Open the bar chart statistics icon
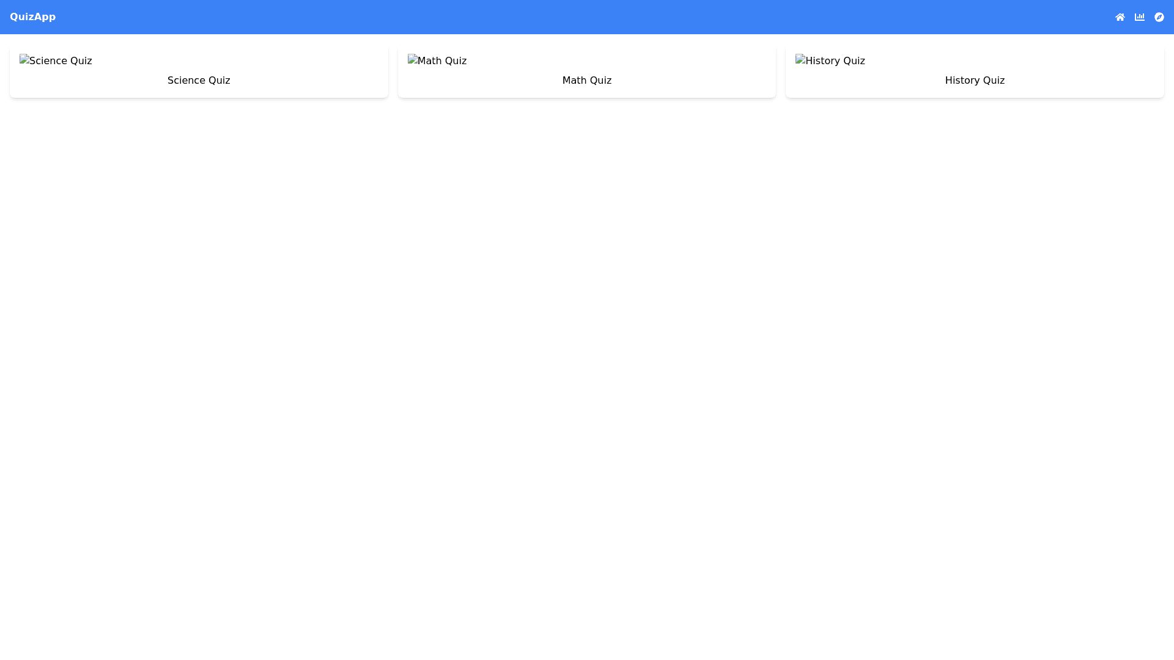Viewport: 1174px width, 660px height. click(1139, 17)
